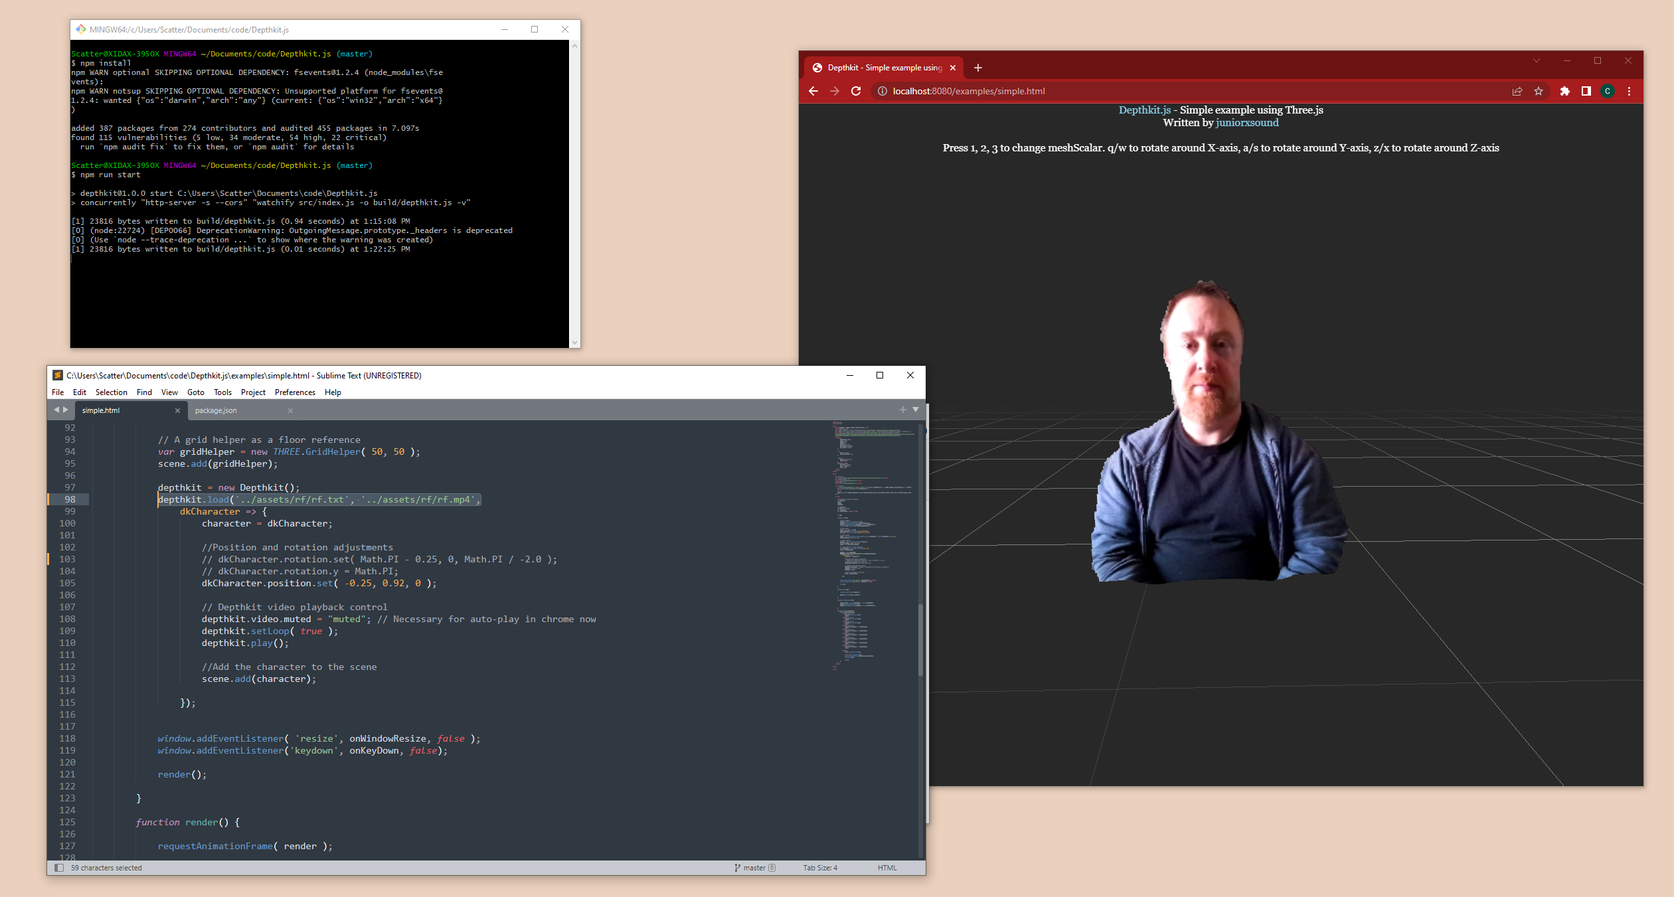The image size is (1674, 897).
Task: Open the HTML syntax selector in the status bar
Action: pyautogui.click(x=886, y=868)
